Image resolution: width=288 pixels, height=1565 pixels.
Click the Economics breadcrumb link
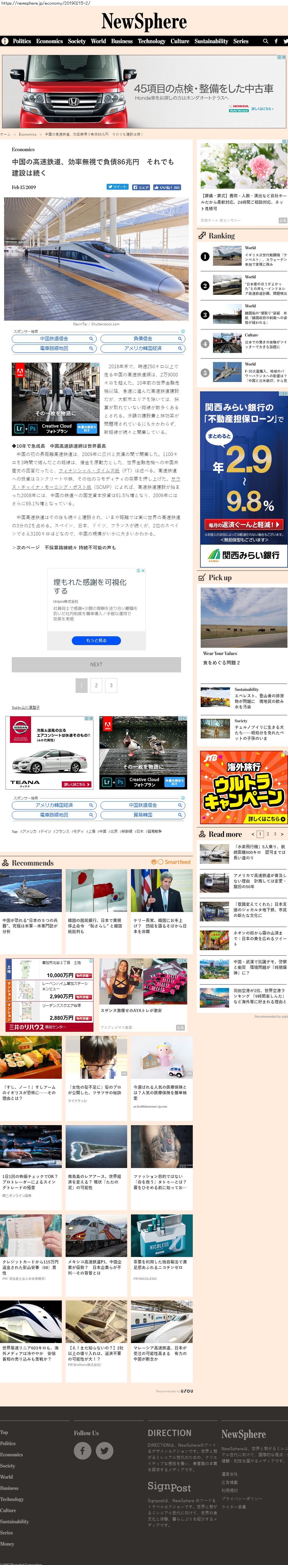tap(27, 134)
